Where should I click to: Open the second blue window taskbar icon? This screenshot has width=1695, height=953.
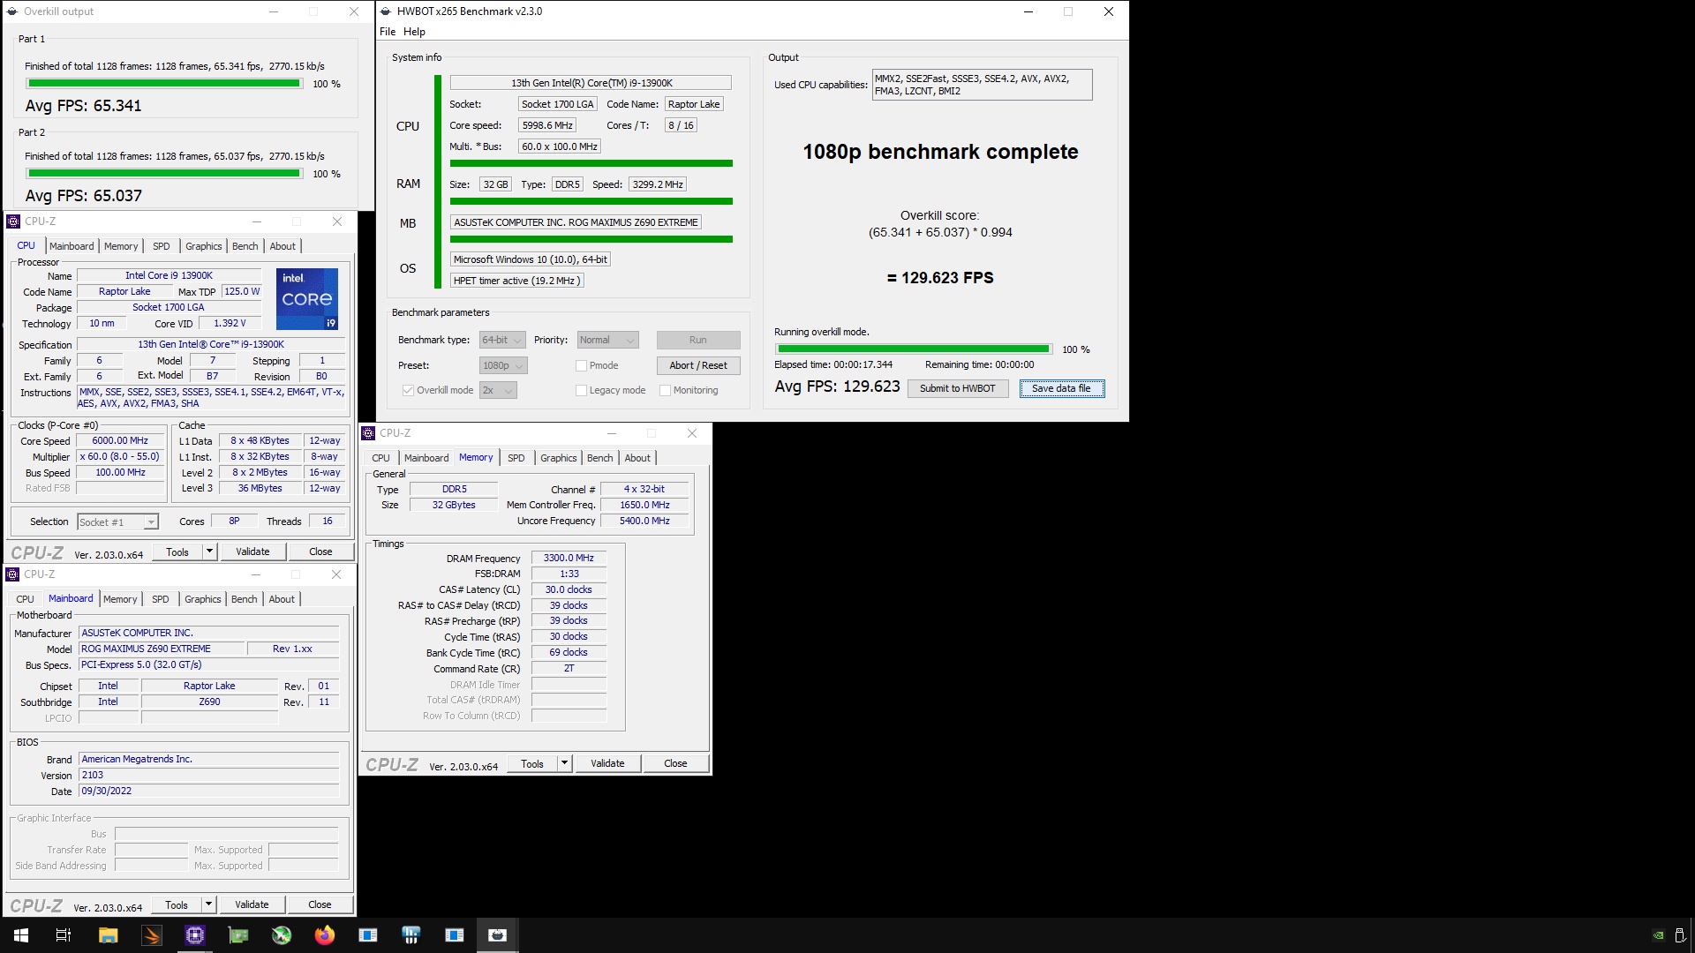(x=455, y=935)
